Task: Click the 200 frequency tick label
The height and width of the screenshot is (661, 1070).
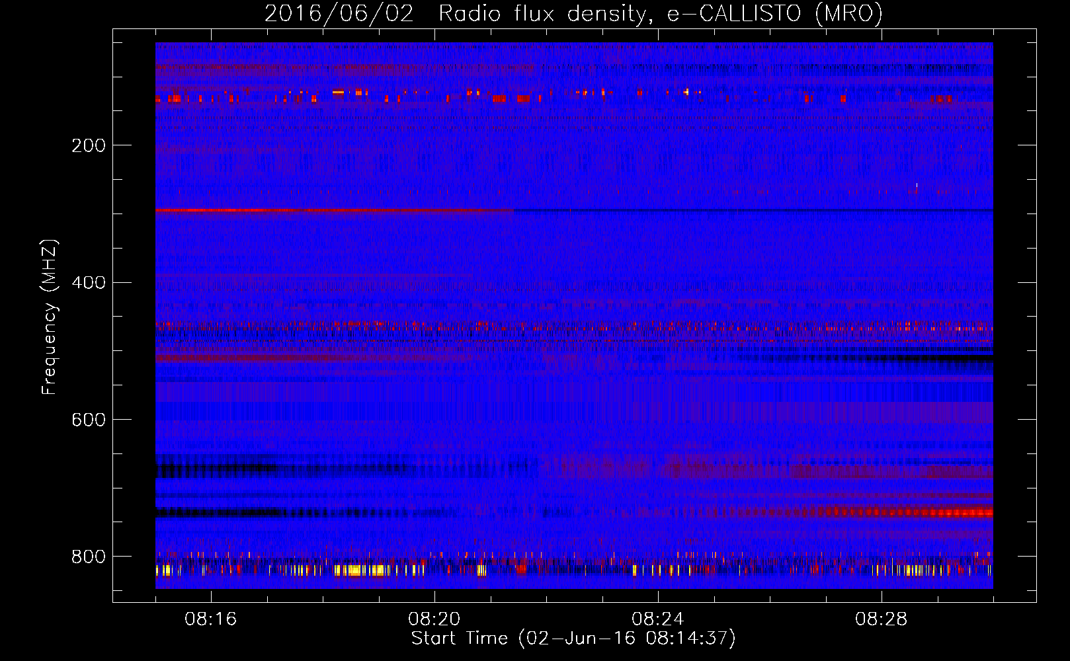Action: pyautogui.click(x=89, y=145)
